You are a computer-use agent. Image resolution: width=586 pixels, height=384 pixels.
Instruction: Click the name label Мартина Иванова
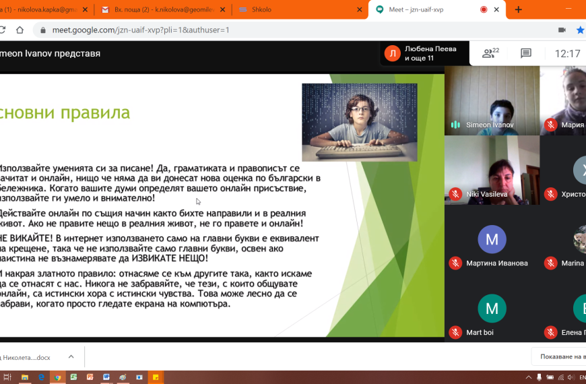496,263
